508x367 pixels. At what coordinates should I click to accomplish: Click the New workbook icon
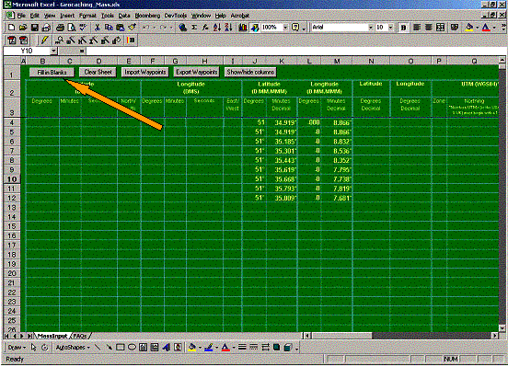click(11, 28)
